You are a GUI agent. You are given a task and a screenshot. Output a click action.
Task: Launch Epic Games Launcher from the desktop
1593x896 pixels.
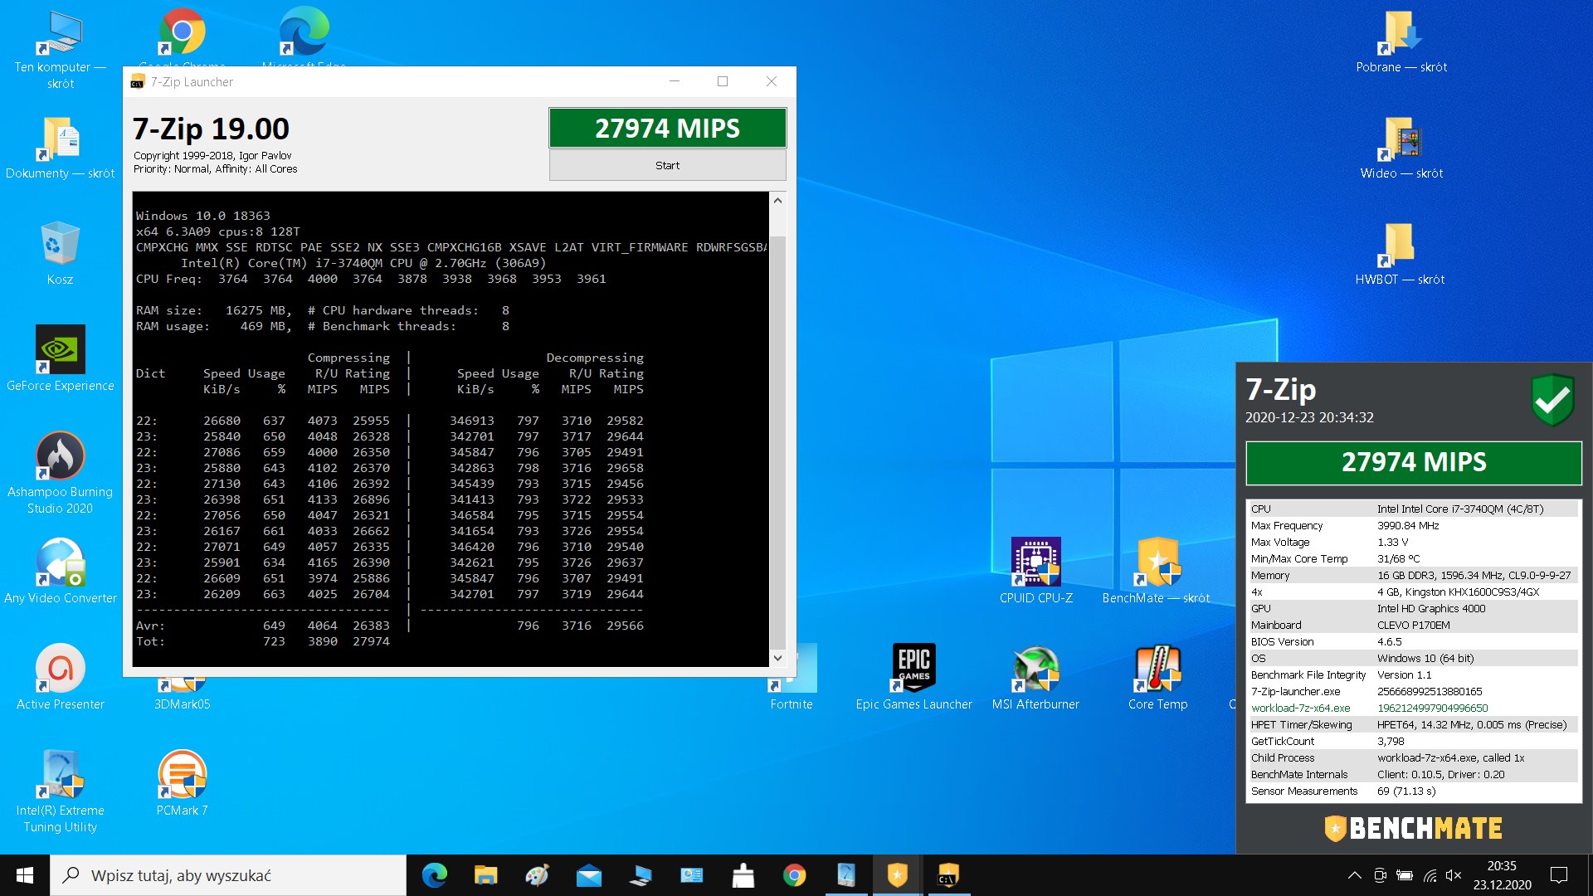coord(913,677)
